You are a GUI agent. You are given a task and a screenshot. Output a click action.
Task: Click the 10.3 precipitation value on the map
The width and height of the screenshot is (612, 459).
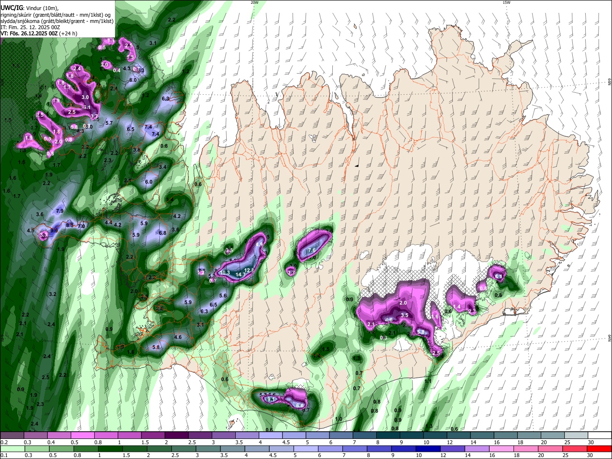(225, 273)
